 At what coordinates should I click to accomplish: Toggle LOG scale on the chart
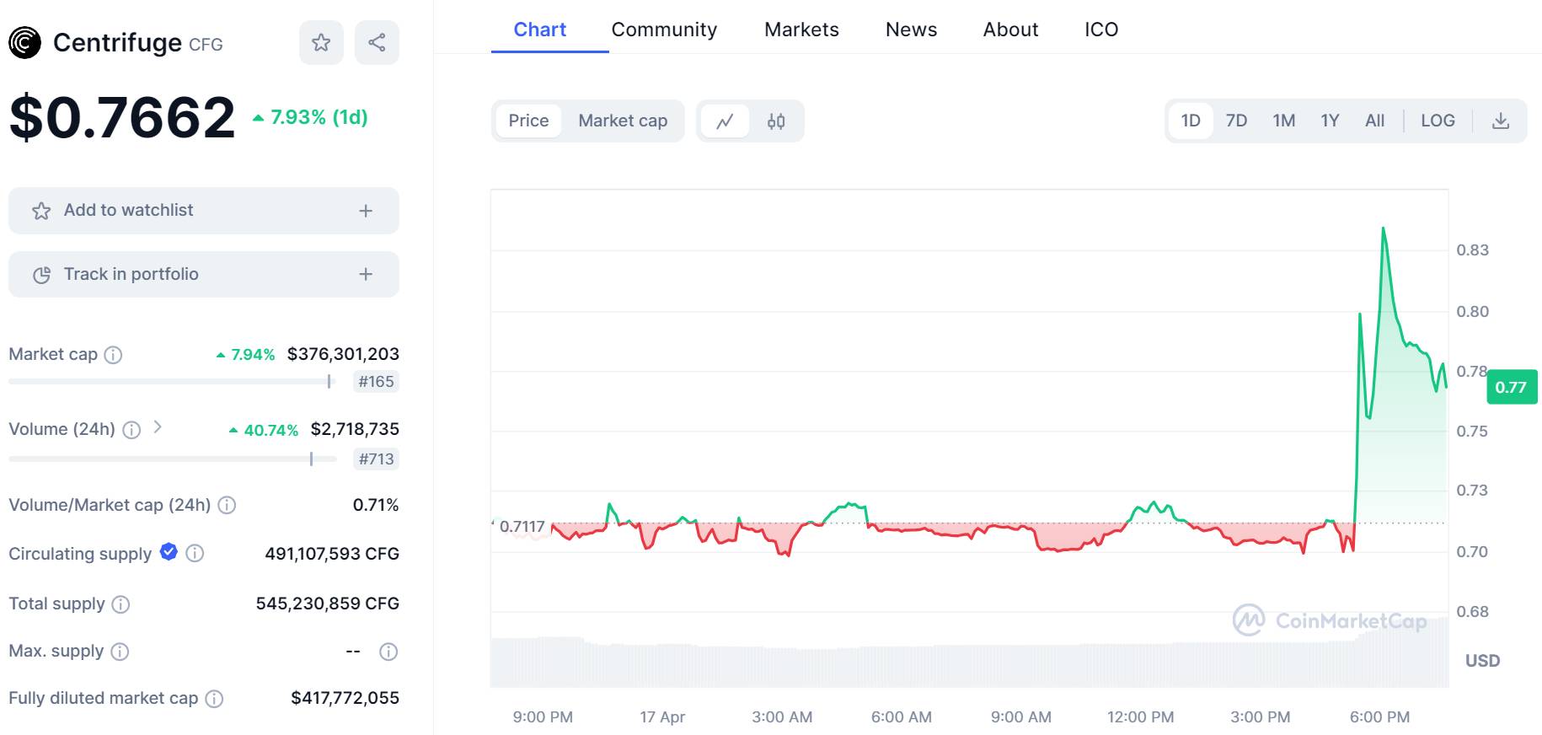pyautogui.click(x=1438, y=121)
